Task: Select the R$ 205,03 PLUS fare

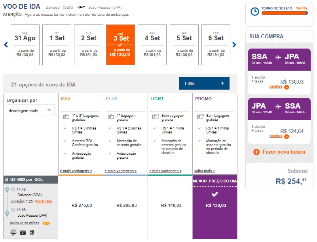Action: (x=127, y=205)
